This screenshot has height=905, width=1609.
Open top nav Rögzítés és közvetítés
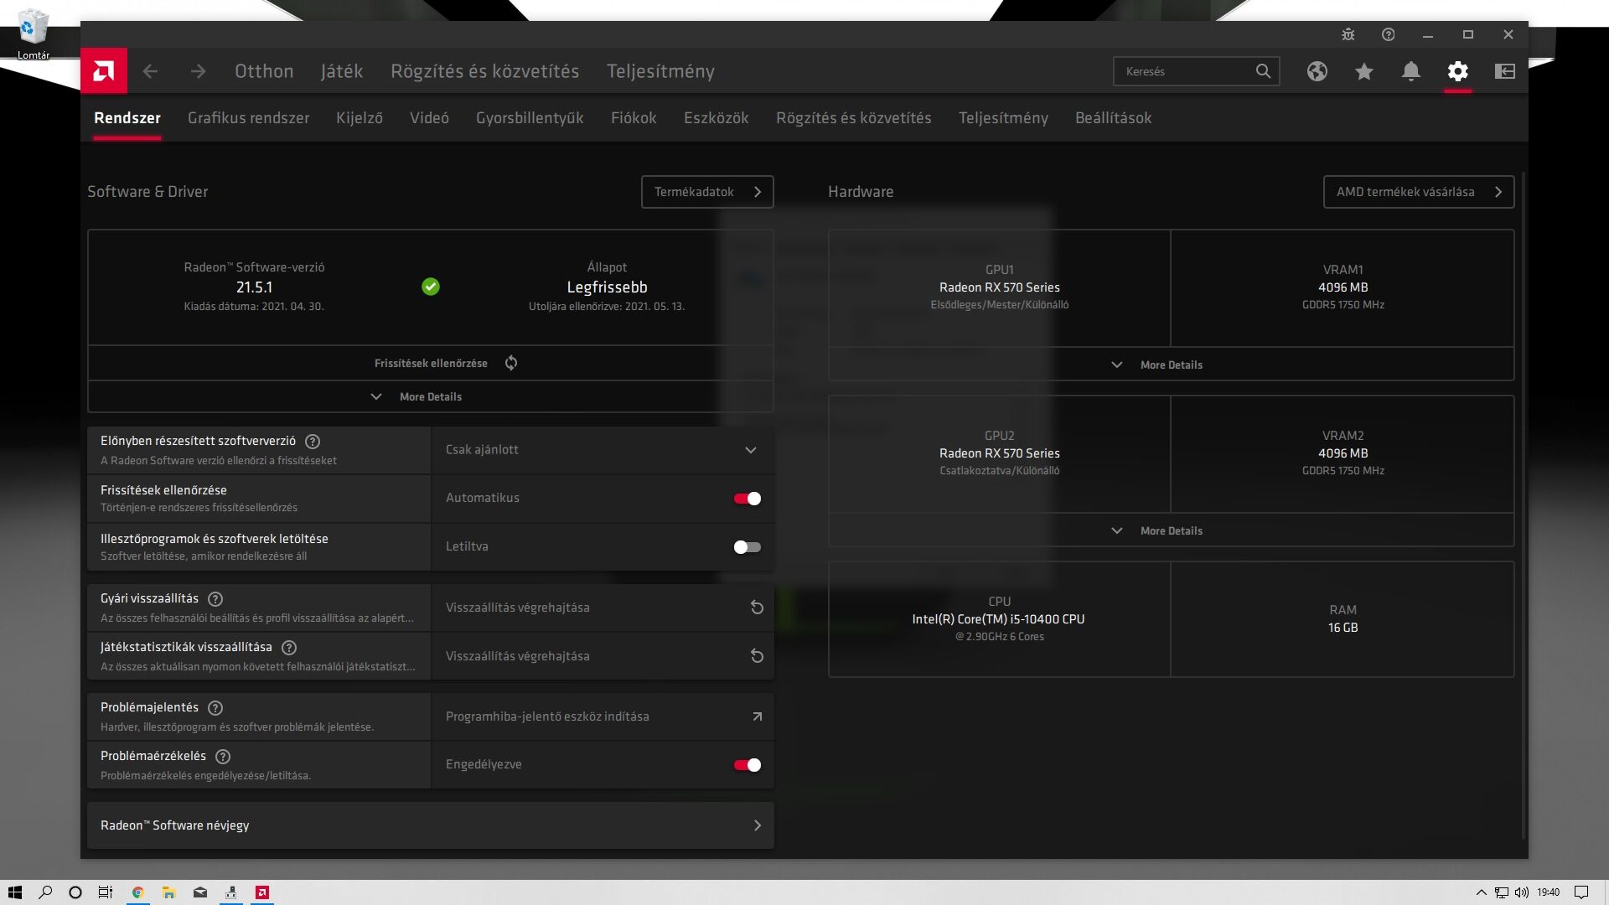pyautogui.click(x=485, y=71)
